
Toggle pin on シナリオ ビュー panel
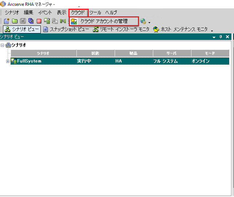(221, 37)
